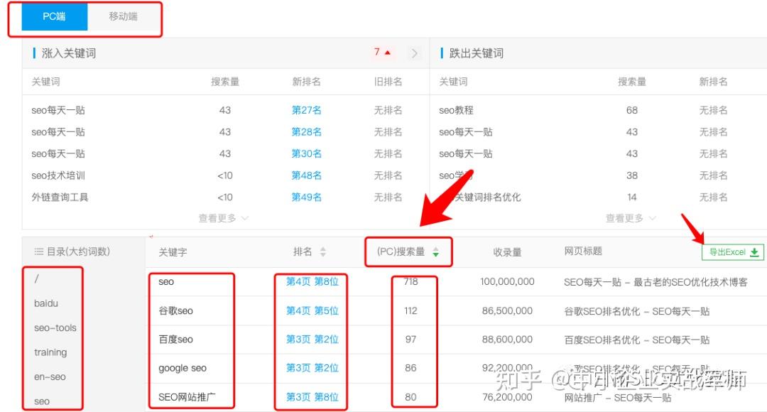Screen dimensions: 767x412
Task: Sort by the 排名 column arrows
Action: point(323,252)
